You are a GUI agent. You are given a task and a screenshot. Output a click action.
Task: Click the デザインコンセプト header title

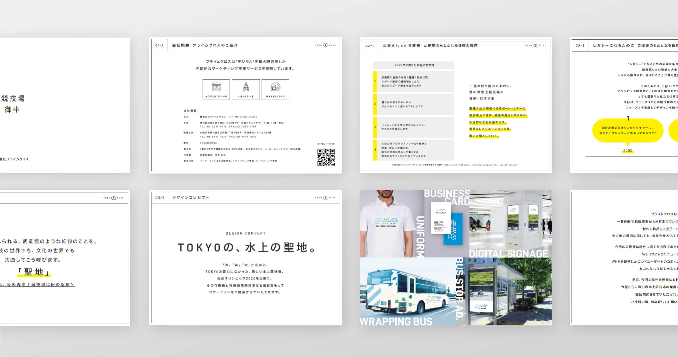point(191,198)
